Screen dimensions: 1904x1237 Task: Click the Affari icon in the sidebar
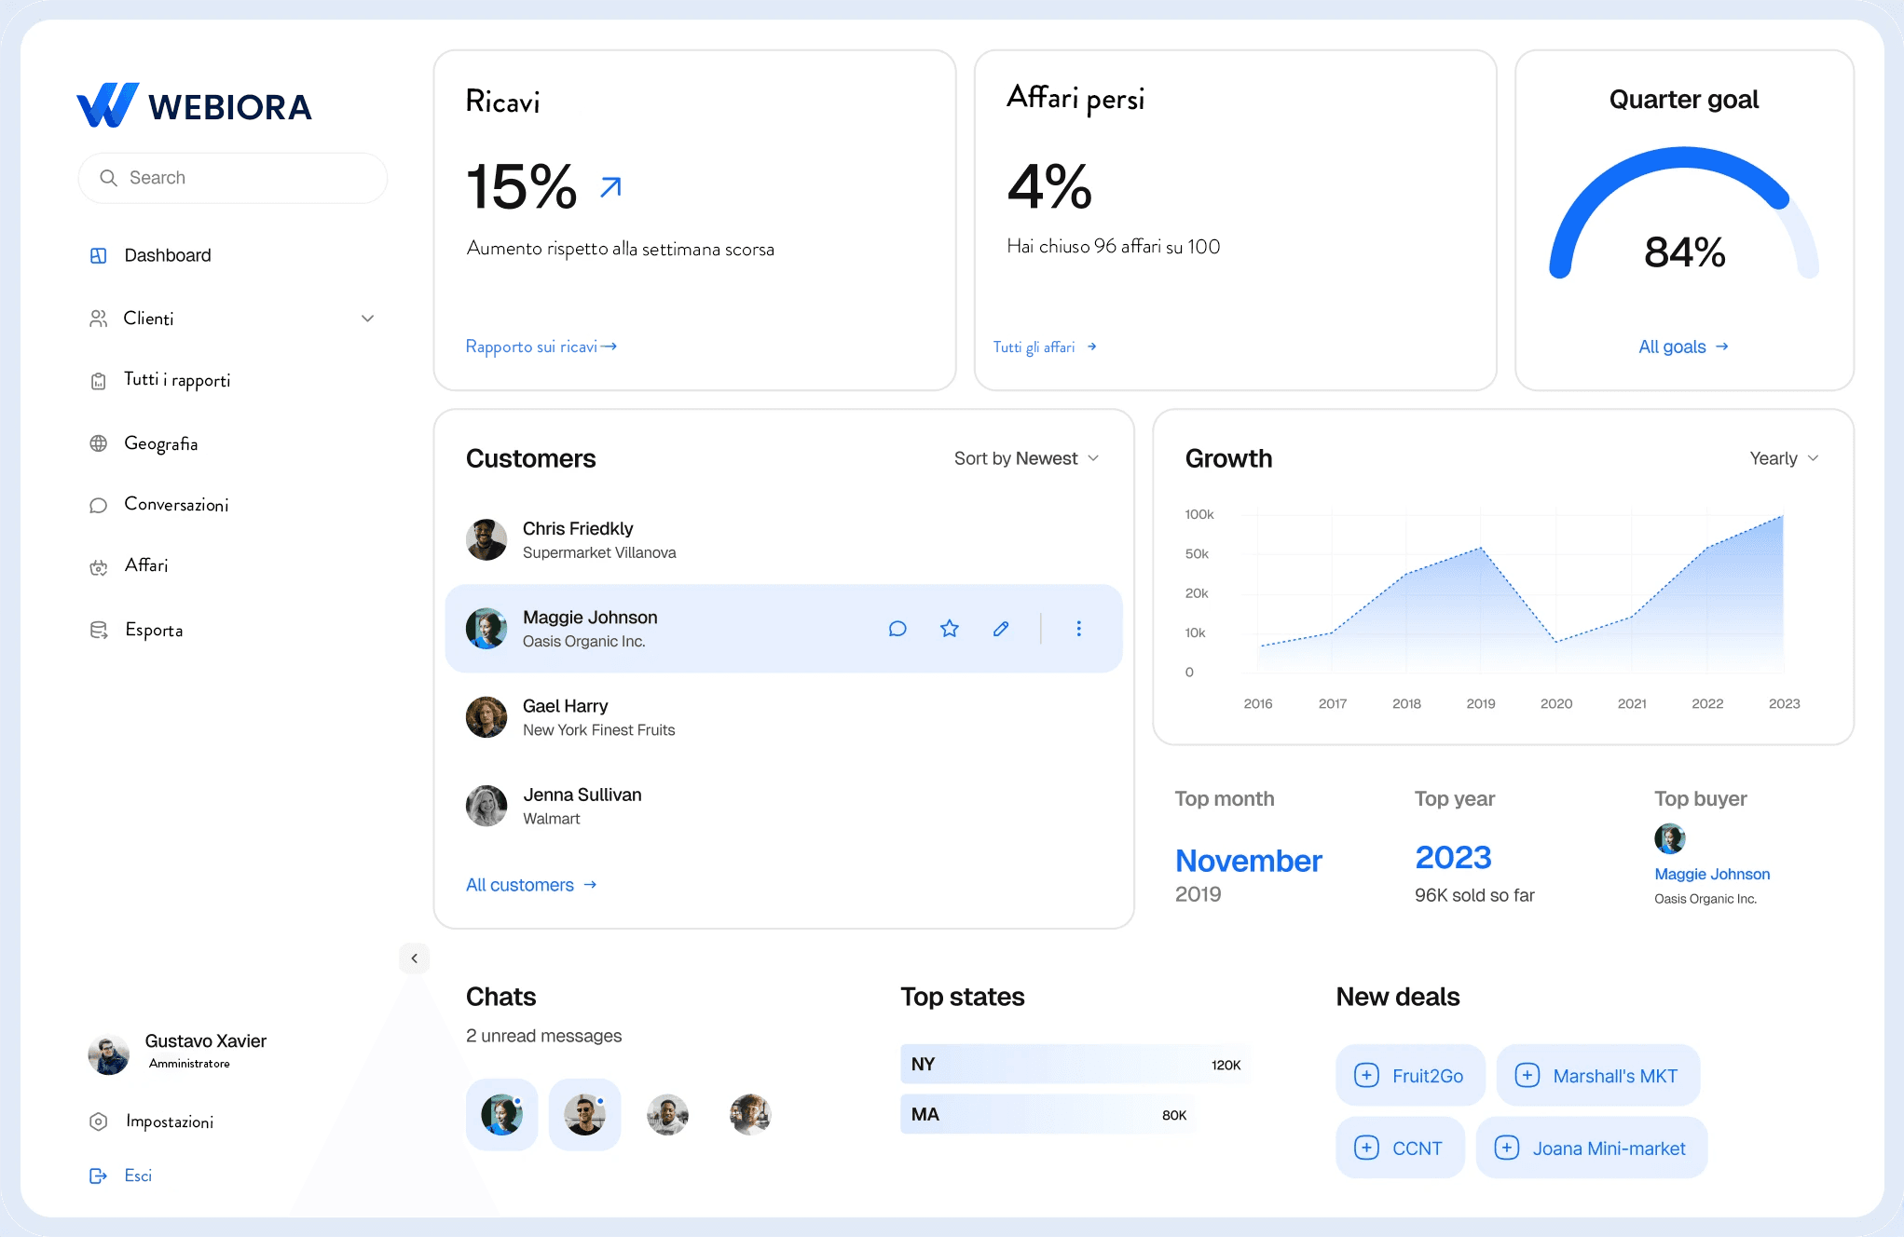tap(99, 566)
